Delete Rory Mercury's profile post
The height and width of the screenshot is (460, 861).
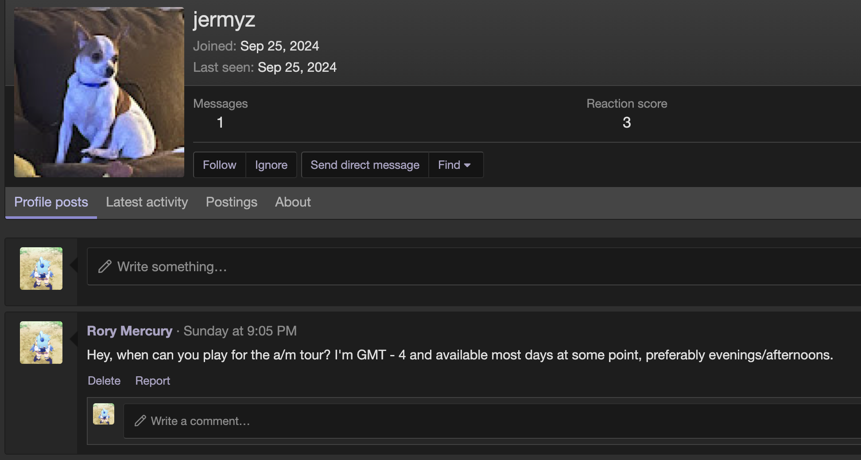(104, 381)
